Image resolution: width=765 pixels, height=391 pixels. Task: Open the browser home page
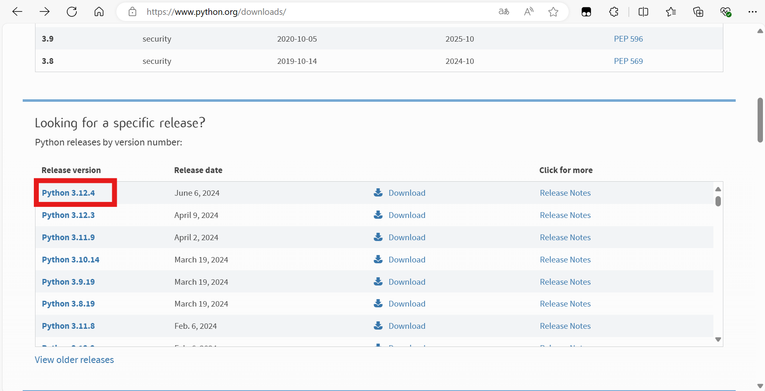[x=99, y=12]
